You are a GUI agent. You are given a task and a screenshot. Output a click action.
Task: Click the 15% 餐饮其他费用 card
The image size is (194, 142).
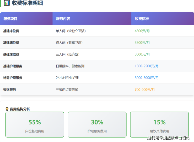[x=159, y=125]
